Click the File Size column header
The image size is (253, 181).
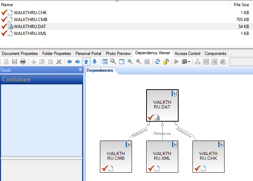pos(241,5)
